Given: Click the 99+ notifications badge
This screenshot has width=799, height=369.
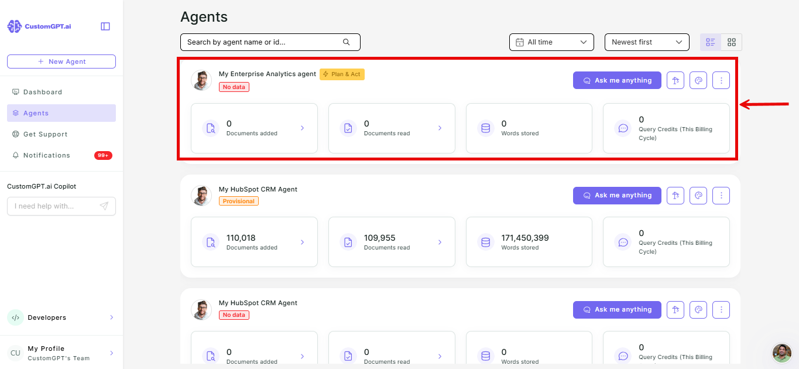Looking at the screenshot, I should (103, 155).
